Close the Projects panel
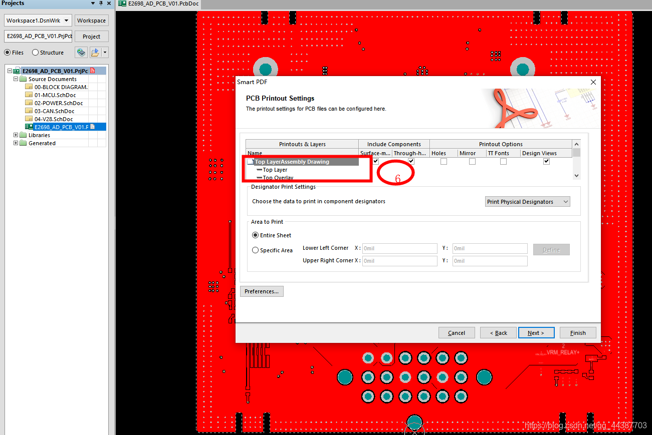Screen dimensions: 652x435 coord(109,4)
